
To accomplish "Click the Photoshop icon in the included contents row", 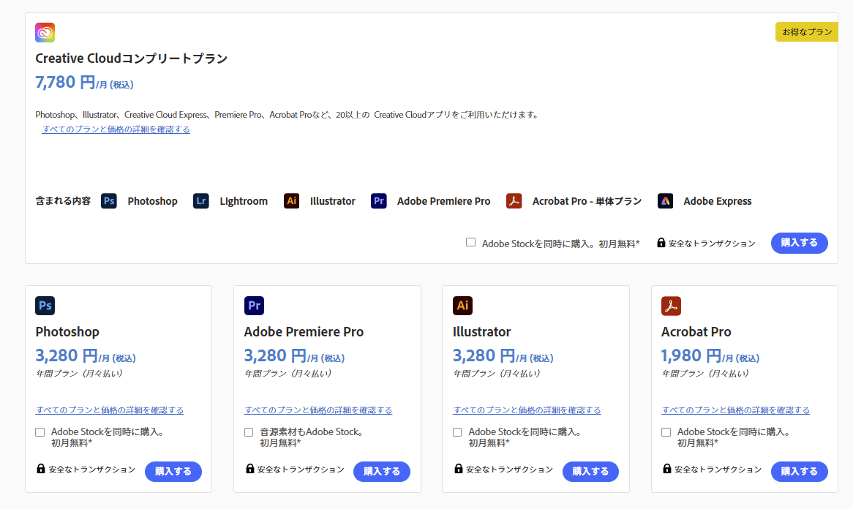I will point(109,201).
